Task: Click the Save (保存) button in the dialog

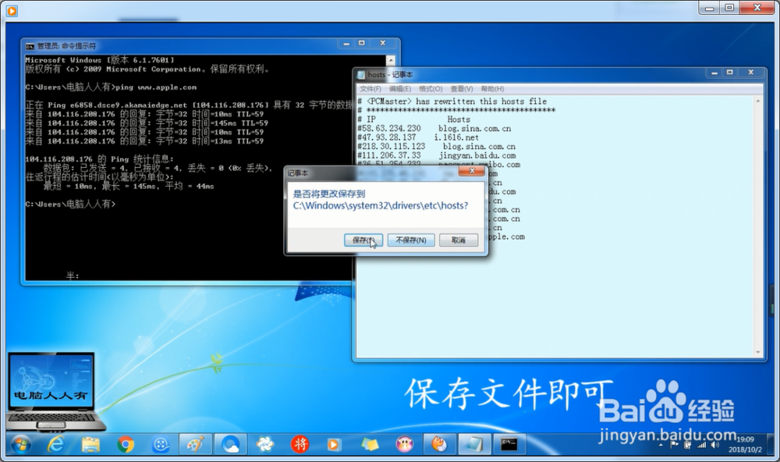Action: [363, 240]
